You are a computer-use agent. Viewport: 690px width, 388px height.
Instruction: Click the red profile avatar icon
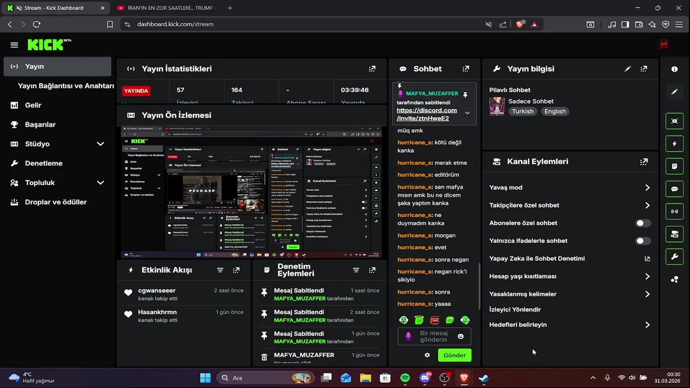pos(664,44)
